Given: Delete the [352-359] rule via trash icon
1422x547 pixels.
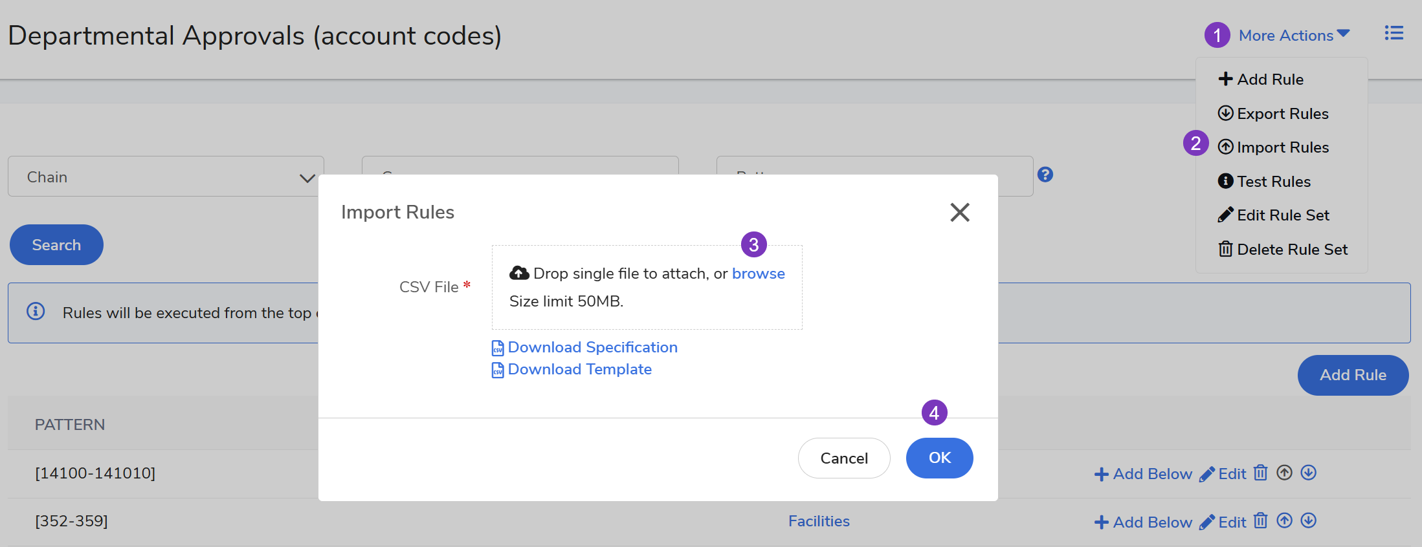Looking at the screenshot, I should point(1260,520).
